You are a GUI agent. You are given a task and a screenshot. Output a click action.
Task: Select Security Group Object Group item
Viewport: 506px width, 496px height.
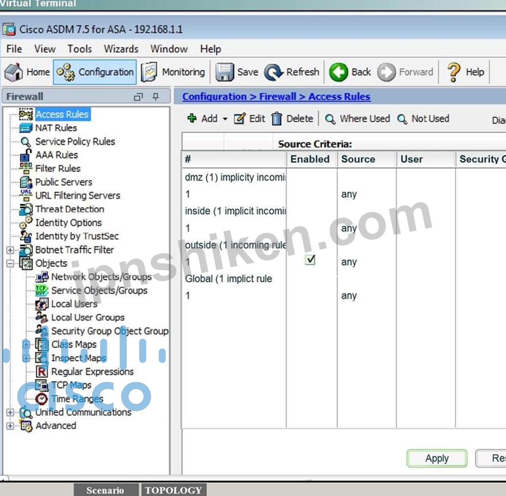coord(109,331)
